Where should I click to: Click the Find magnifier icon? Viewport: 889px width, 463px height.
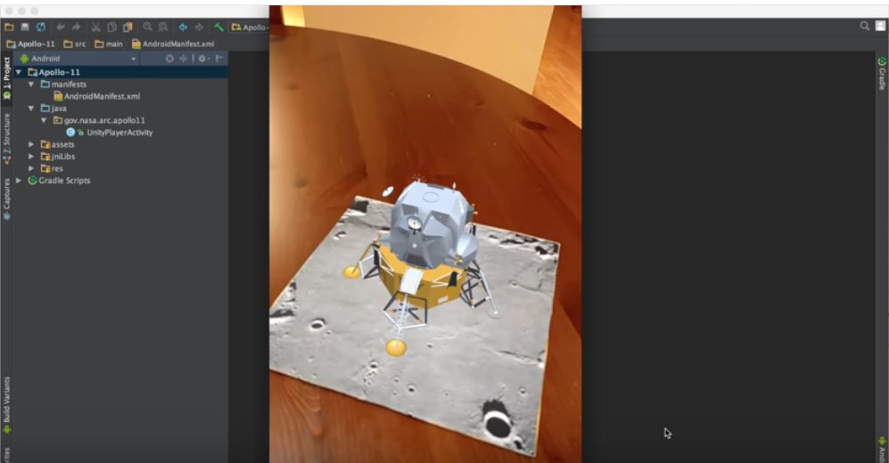147,27
